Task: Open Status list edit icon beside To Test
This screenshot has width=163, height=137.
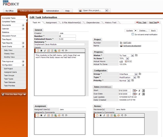Action: (x=136, y=55)
